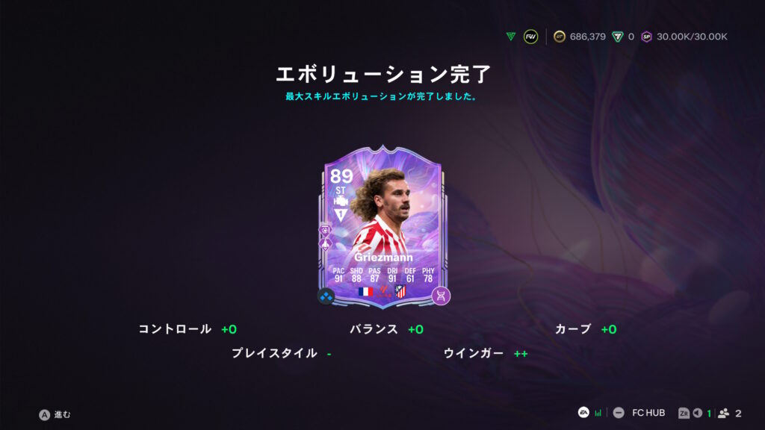Select the バランス +0 stat
The width and height of the screenshot is (765, 430).
[386, 329]
